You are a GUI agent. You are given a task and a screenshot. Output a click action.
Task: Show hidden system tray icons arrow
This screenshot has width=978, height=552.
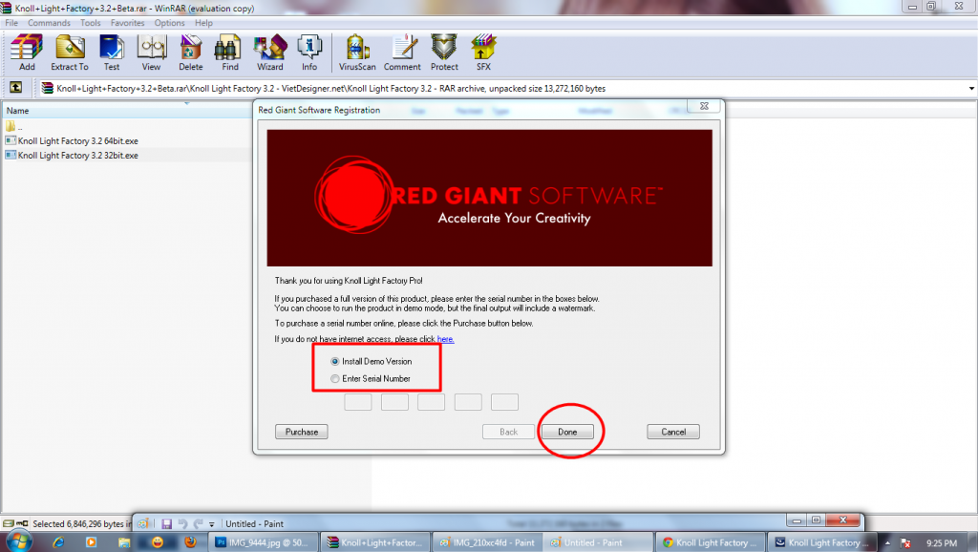(887, 542)
